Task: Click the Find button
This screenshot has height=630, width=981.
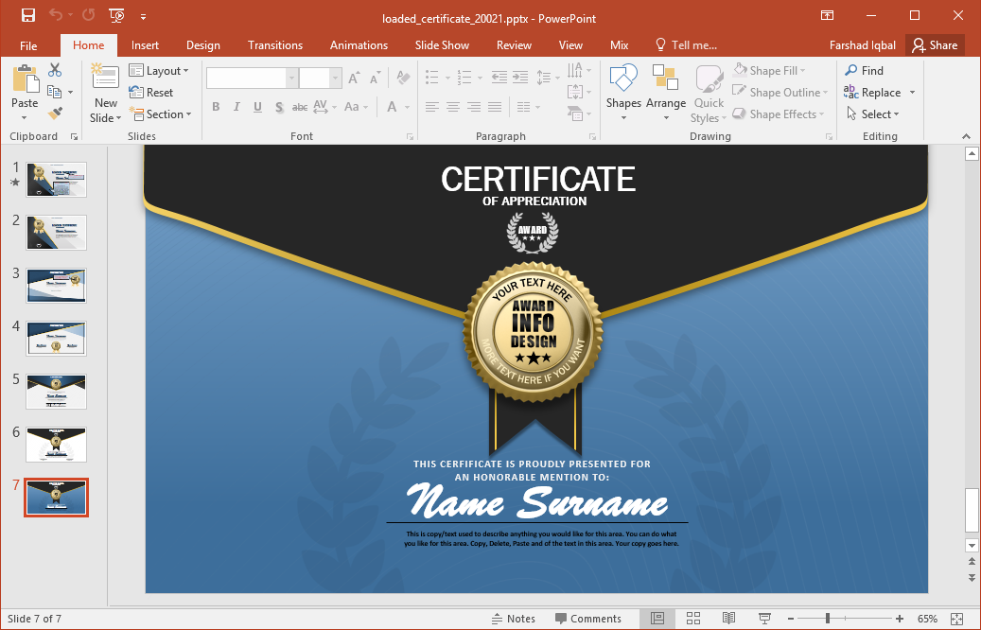Action: tap(864, 71)
